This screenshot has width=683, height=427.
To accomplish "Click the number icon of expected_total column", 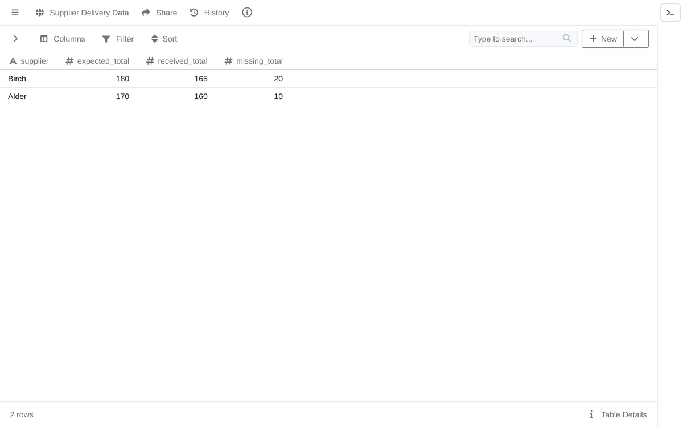I will point(69,61).
